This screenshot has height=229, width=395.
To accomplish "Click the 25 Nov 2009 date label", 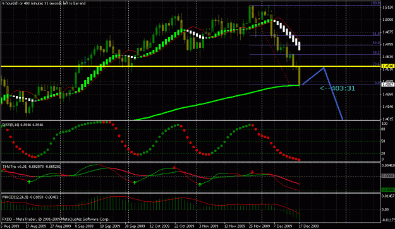I will tap(259, 226).
